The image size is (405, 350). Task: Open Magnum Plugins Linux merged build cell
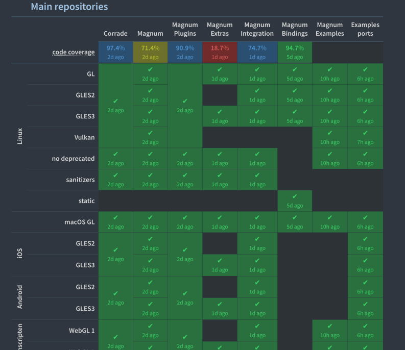click(185, 106)
